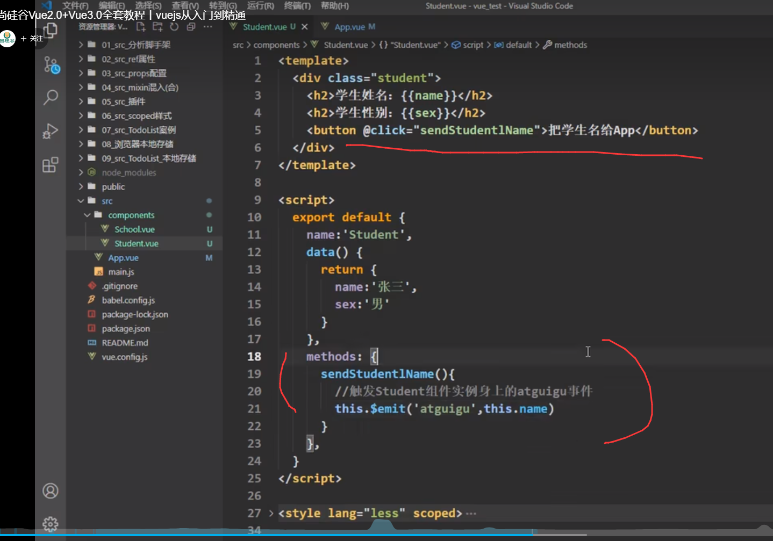
Task: Open the 运行(R) menu
Action: [260, 6]
